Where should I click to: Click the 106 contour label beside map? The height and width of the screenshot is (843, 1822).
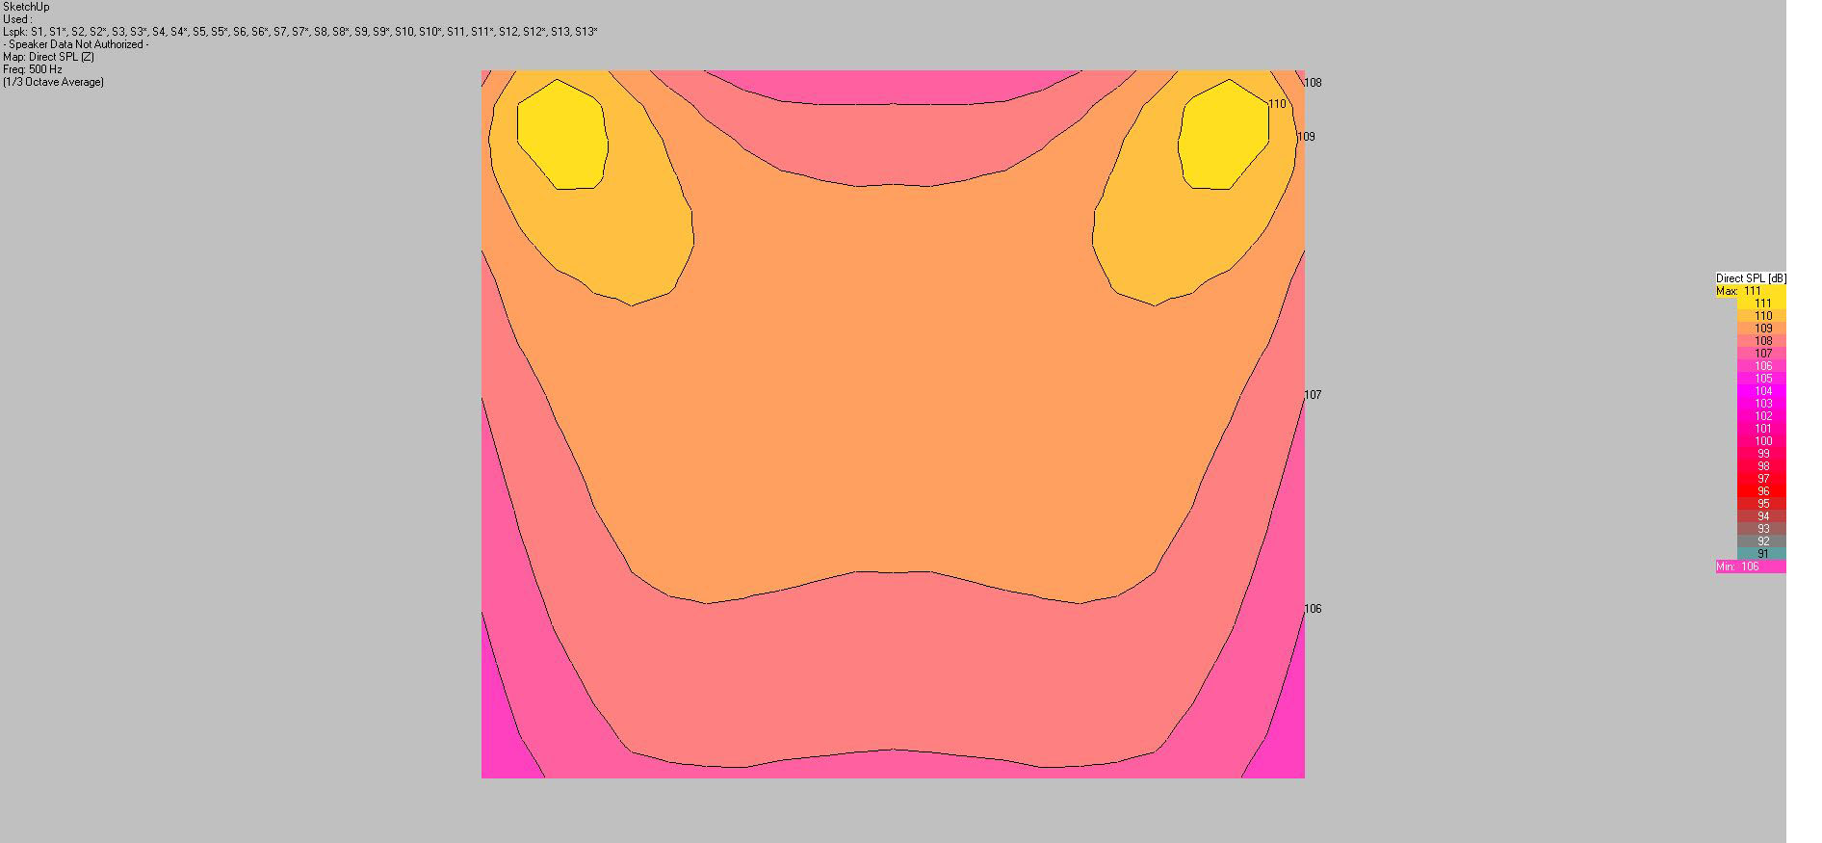tap(1313, 609)
